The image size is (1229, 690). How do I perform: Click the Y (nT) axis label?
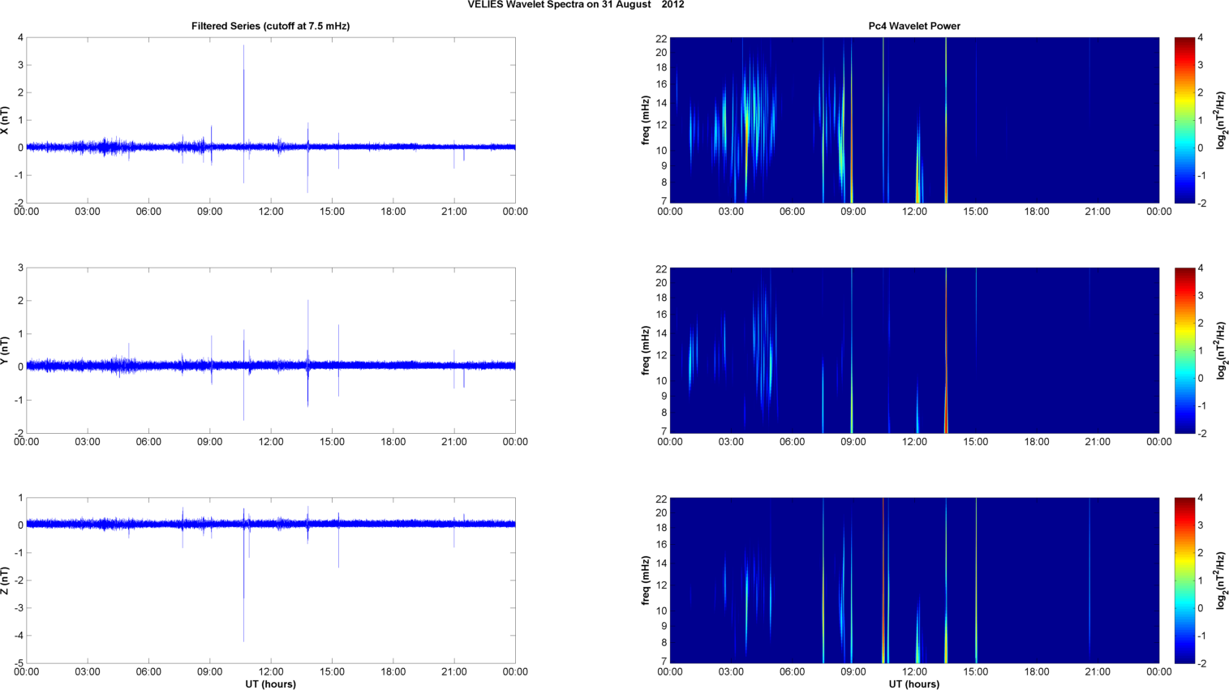coord(5,350)
